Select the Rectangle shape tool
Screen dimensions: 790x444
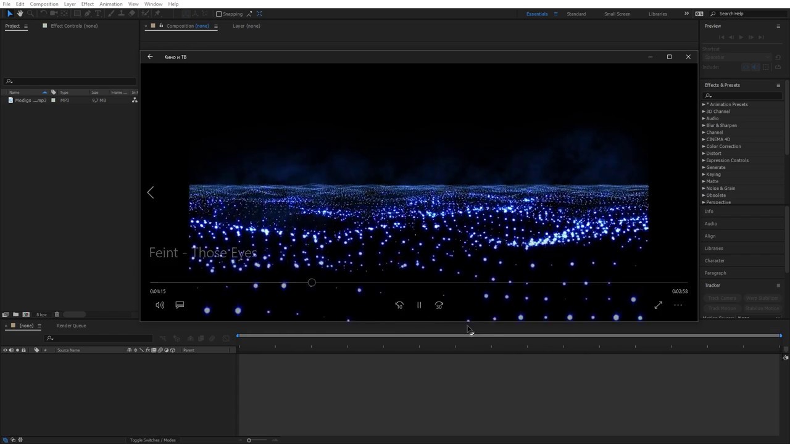(x=77, y=14)
